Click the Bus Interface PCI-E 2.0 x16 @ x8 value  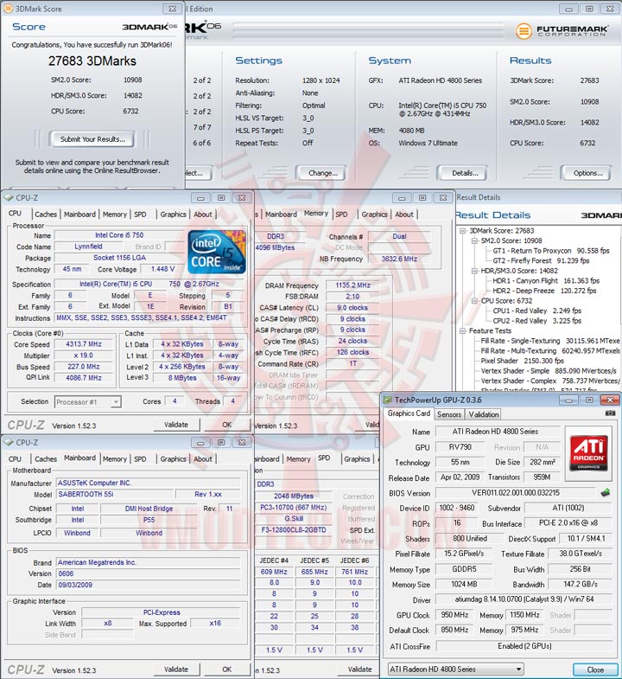(x=568, y=523)
